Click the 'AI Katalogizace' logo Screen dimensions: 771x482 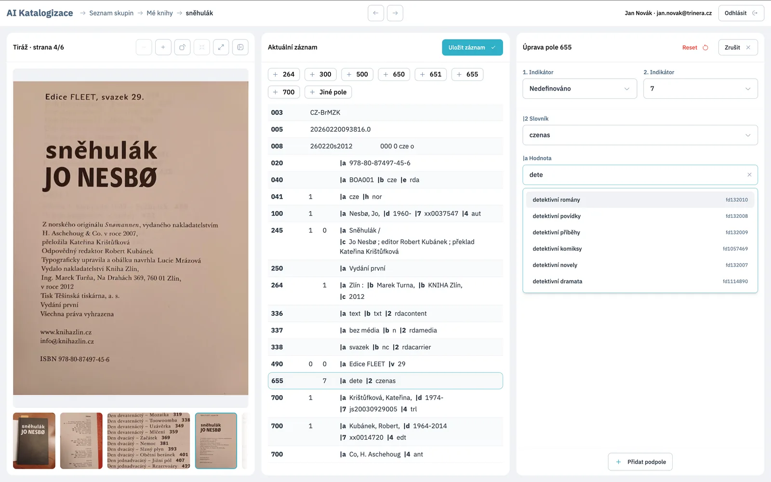[x=40, y=13]
